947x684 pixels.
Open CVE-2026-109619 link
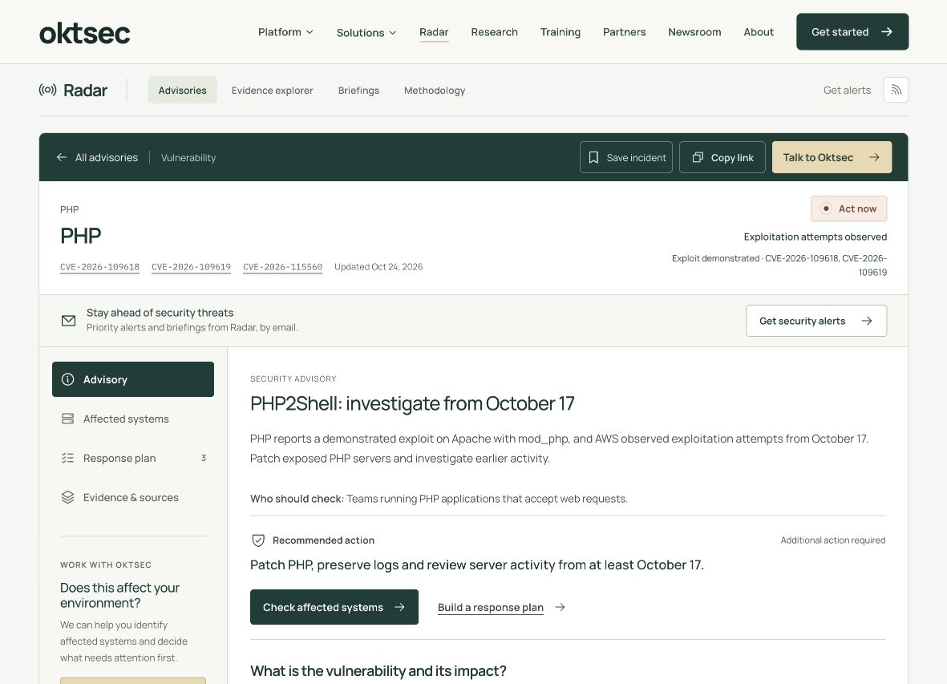coord(191,267)
